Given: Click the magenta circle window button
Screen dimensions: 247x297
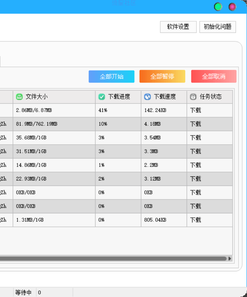Looking at the screenshot, I should [232, 7].
